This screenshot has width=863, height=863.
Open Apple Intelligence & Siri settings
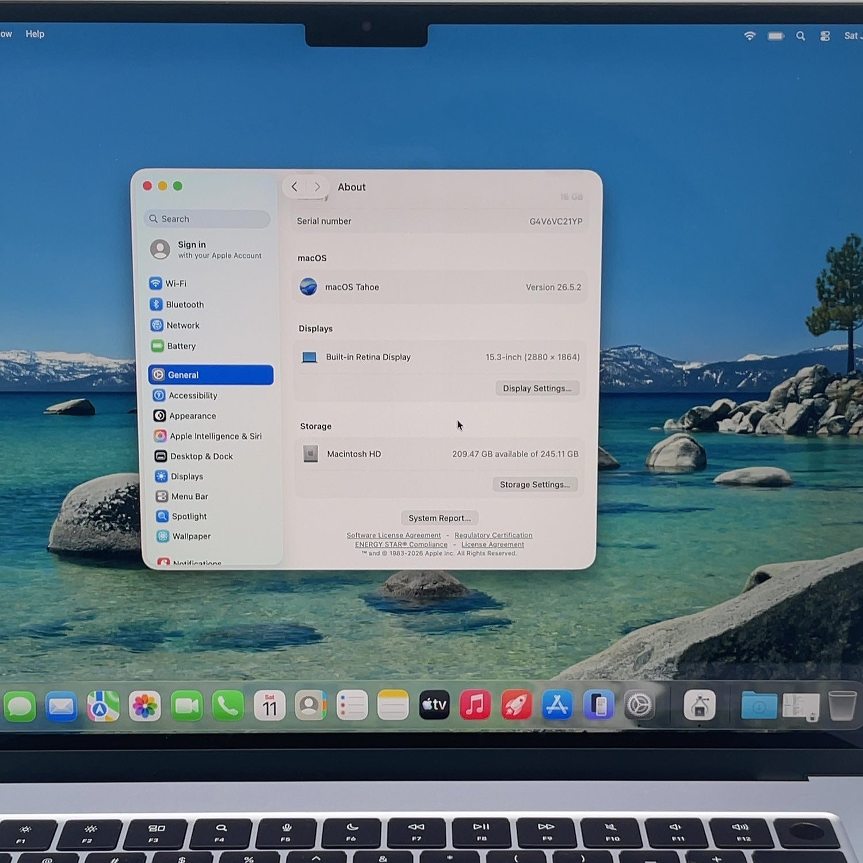(208, 436)
